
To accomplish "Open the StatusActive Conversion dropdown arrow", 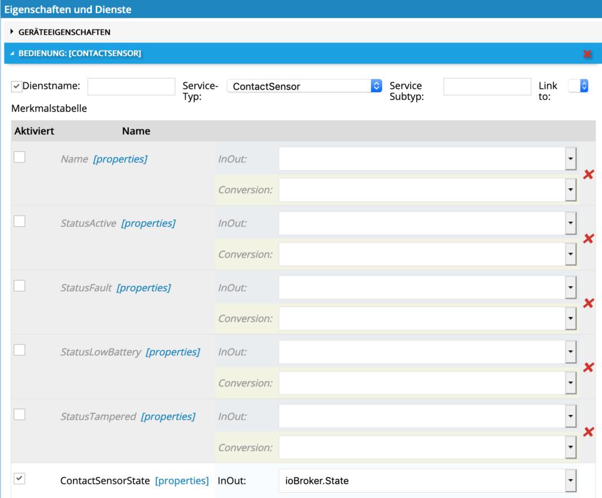I will click(570, 254).
